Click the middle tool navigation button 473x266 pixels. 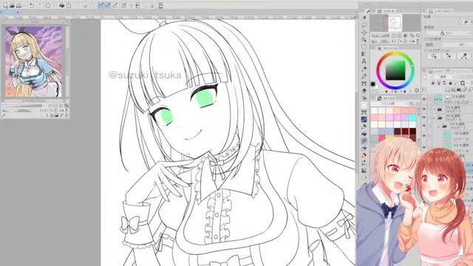(449, 56)
